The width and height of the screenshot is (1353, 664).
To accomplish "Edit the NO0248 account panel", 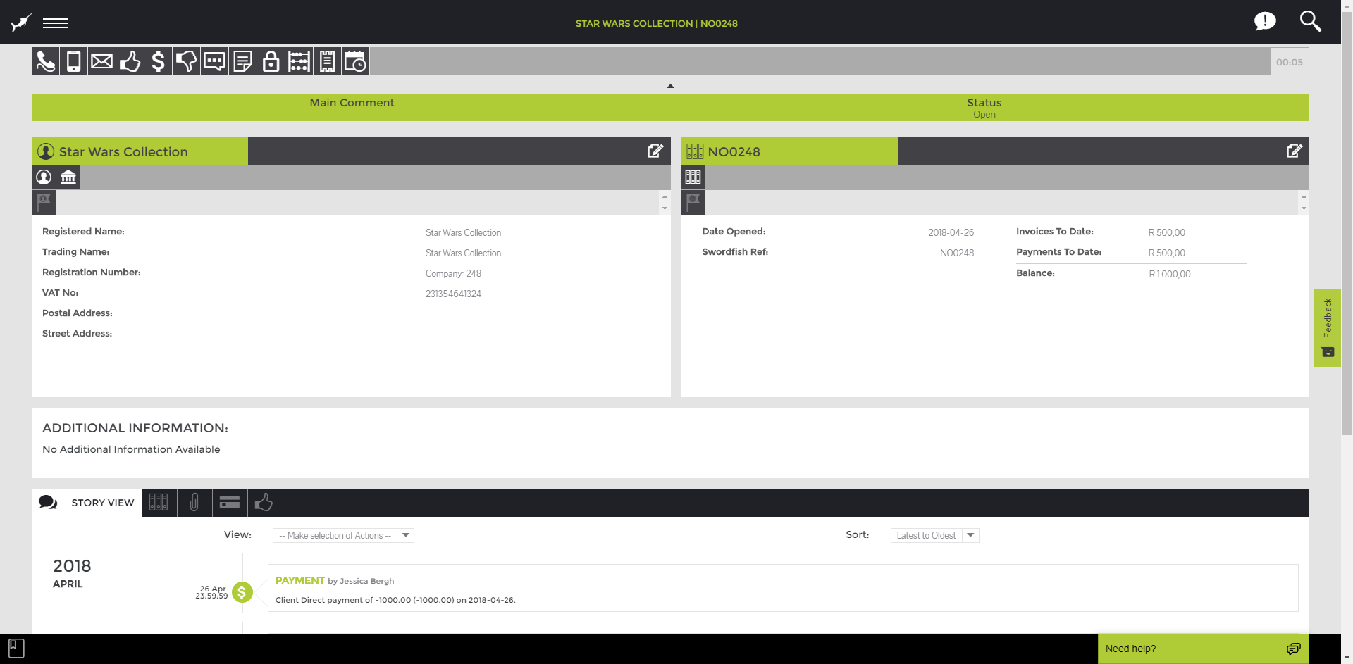I will pos(1295,151).
